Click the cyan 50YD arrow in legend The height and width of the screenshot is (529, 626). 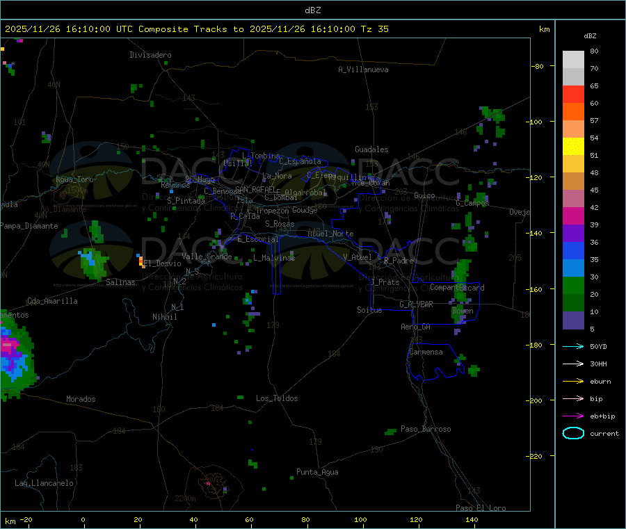pos(573,346)
